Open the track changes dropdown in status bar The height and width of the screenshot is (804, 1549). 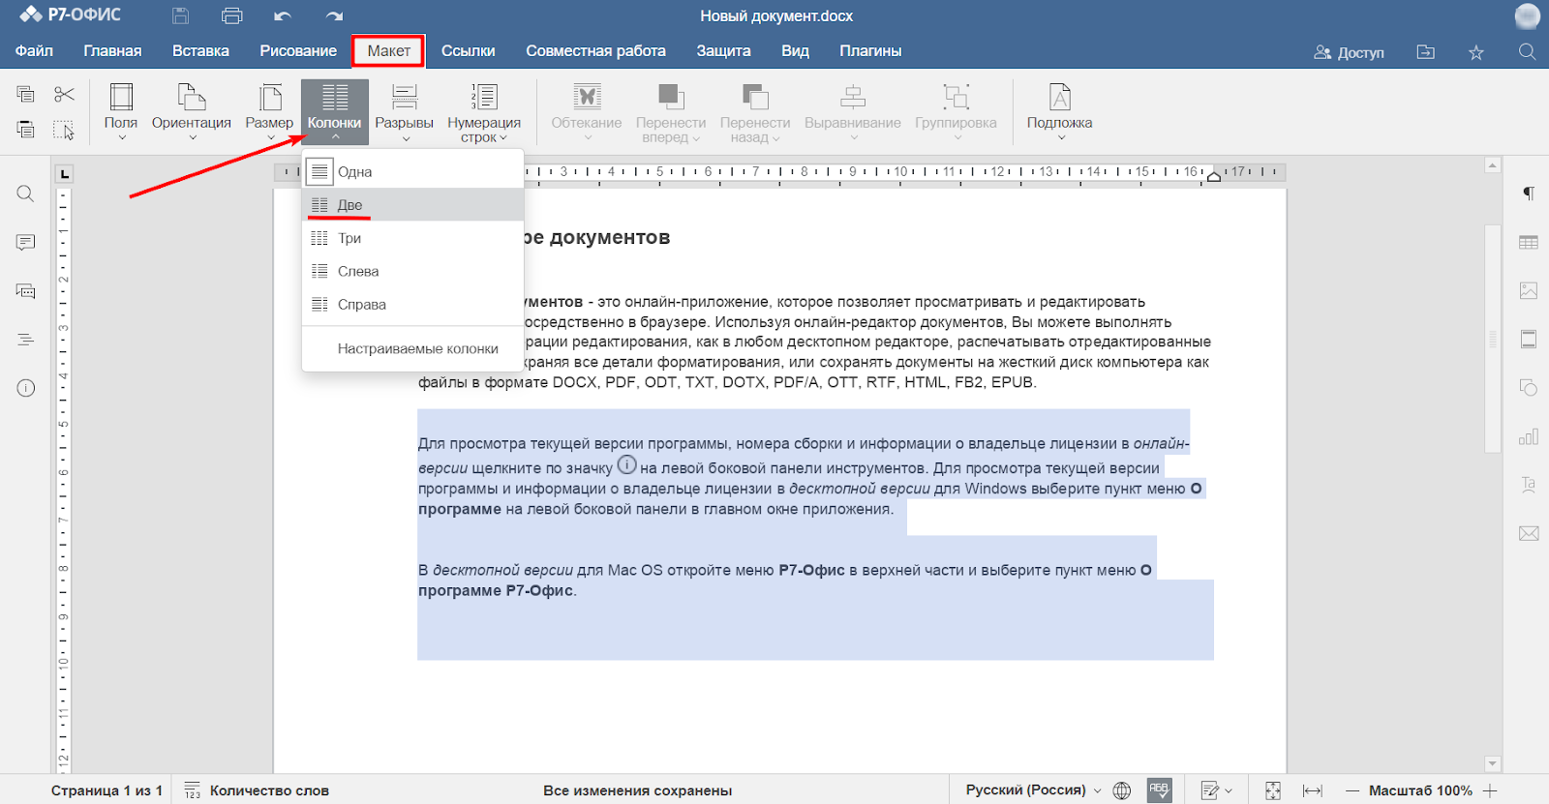[1216, 790]
